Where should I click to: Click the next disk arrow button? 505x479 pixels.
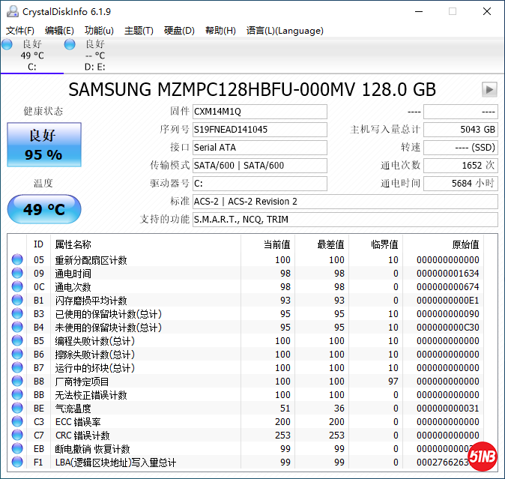click(489, 89)
